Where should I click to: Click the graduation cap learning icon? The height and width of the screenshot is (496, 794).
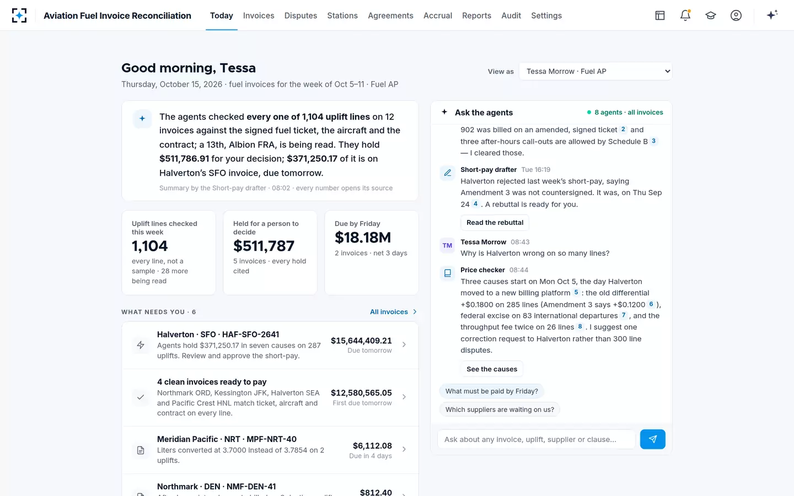point(711,15)
